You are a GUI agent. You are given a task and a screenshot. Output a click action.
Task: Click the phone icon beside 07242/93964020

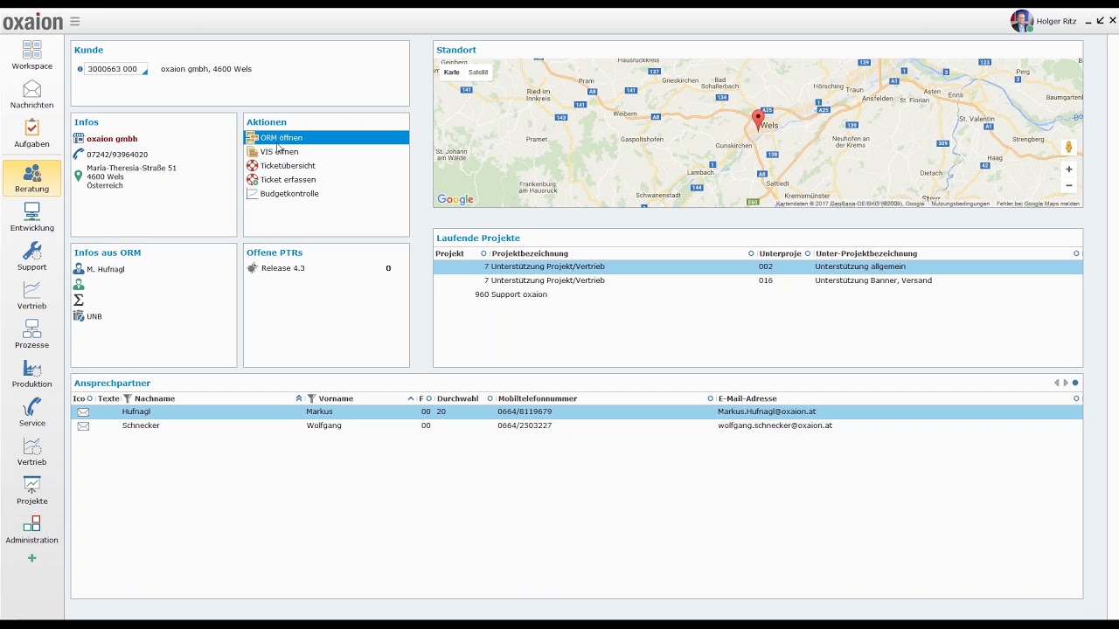pyautogui.click(x=79, y=154)
